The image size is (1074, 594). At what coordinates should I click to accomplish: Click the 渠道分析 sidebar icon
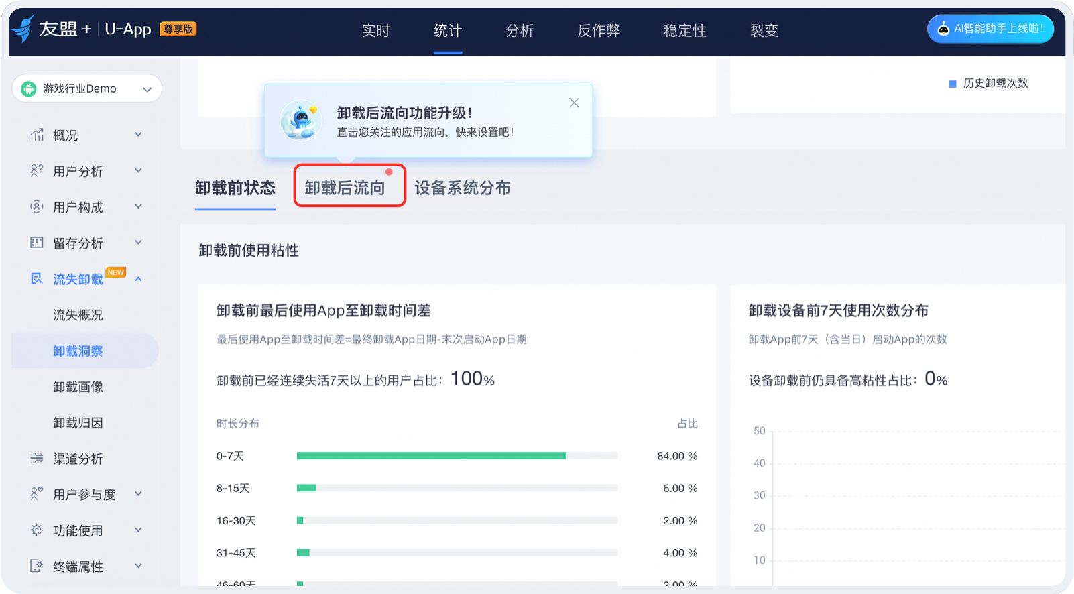pos(37,459)
